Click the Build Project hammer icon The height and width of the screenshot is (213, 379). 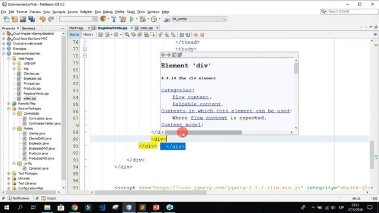tap(114, 19)
